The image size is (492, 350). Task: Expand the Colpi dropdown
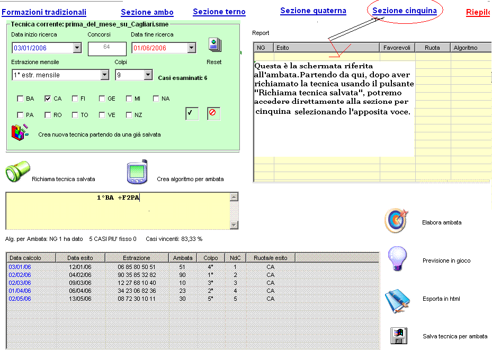coord(148,75)
